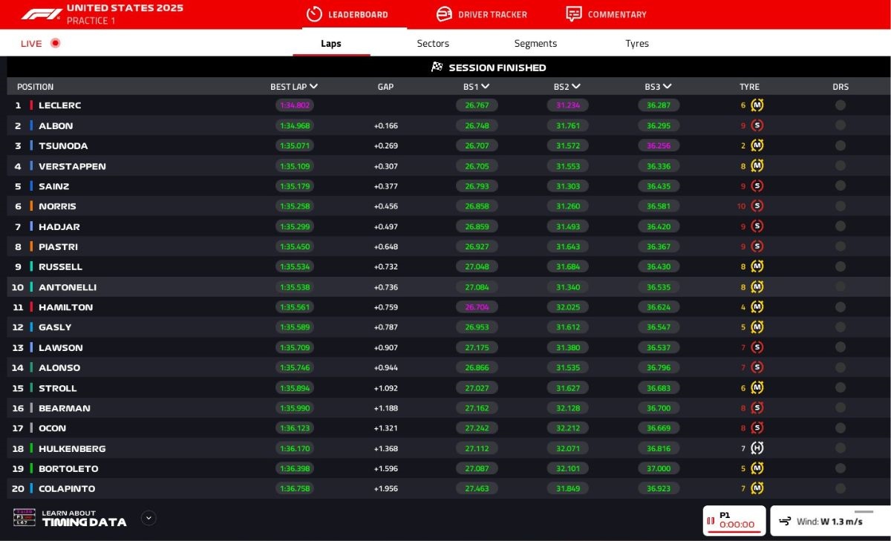Click Albon's soft tyre icon
891x541 pixels.
click(x=757, y=125)
